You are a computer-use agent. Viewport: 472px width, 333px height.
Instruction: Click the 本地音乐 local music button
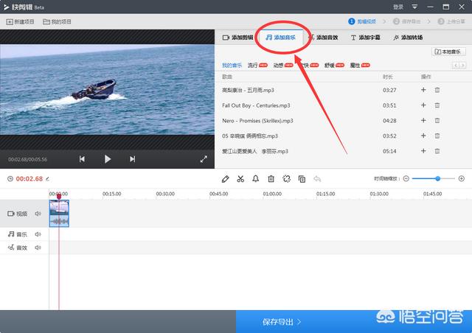tap(448, 52)
